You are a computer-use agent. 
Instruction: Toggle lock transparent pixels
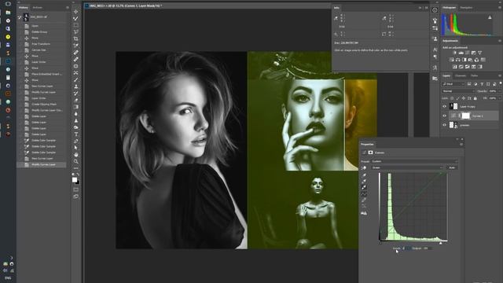pos(452,98)
